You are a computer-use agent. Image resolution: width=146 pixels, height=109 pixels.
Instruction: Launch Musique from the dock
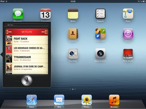coord(114,100)
